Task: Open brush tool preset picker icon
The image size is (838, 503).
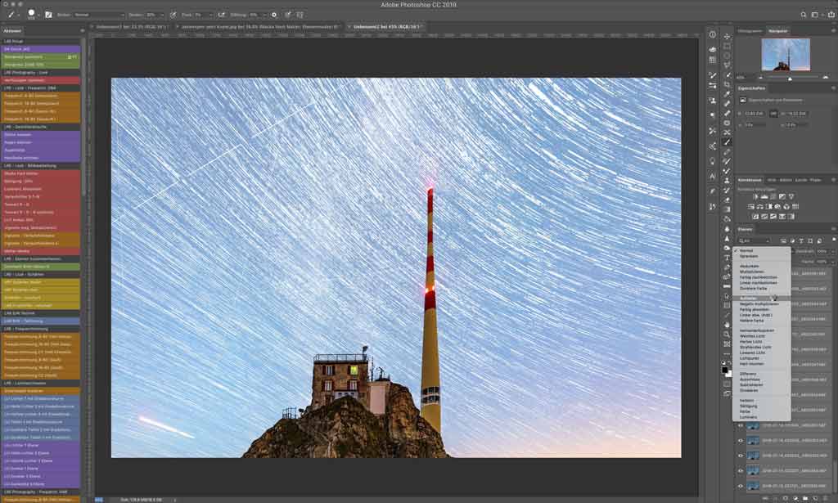Action: pyautogui.click(x=11, y=15)
